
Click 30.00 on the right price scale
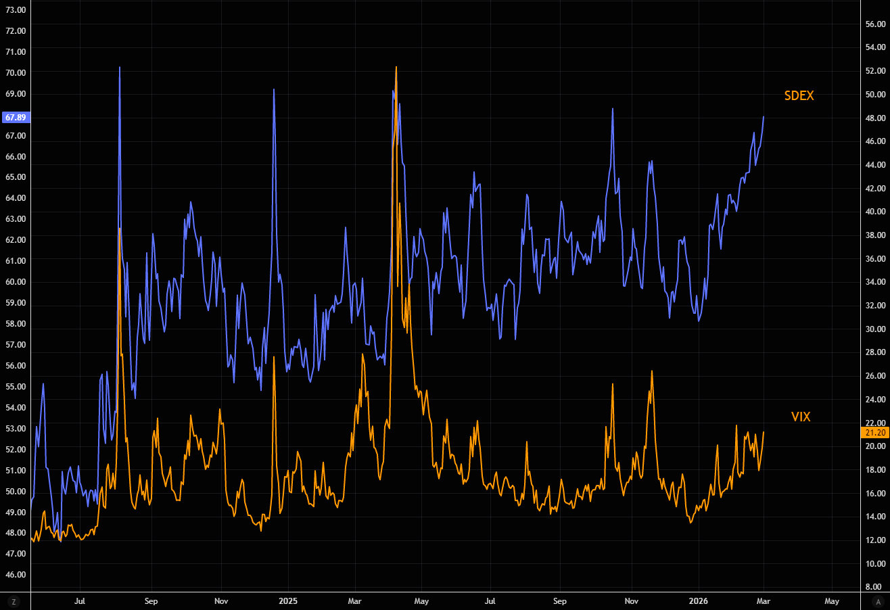click(x=875, y=329)
